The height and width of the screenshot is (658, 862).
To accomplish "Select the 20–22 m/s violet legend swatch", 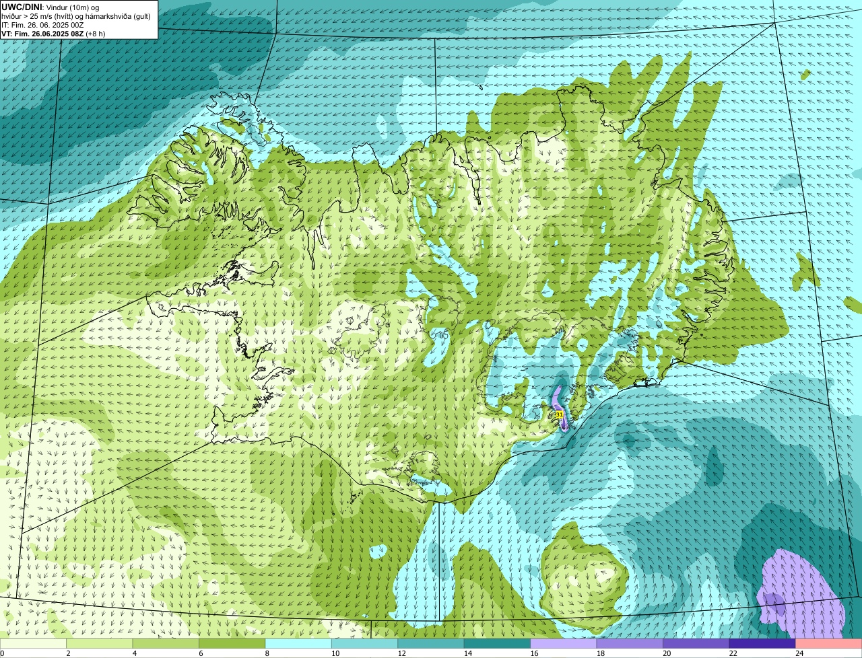I will coord(696,643).
